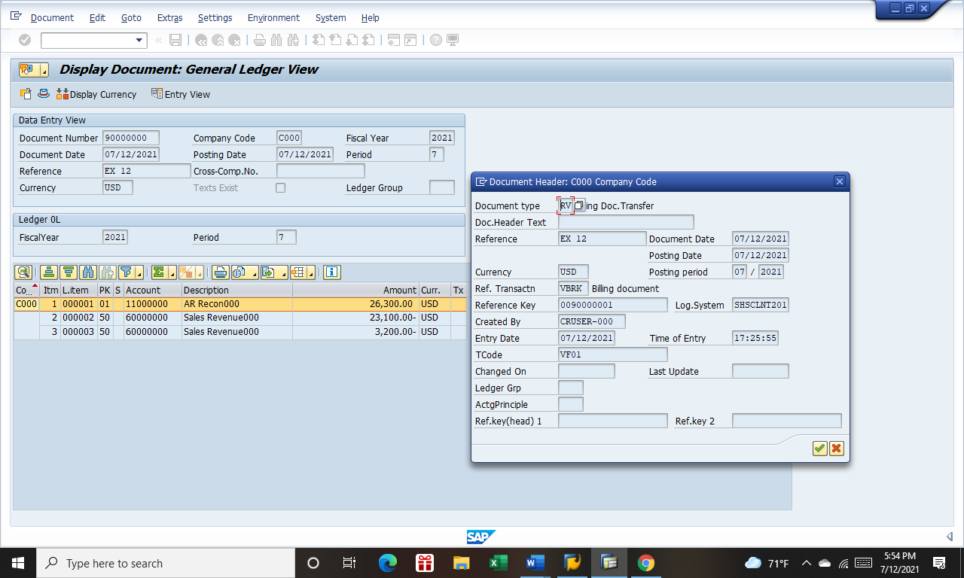Click the blue Information icon in grid toolbar
Image resolution: width=964 pixels, height=578 pixels.
[x=332, y=272]
